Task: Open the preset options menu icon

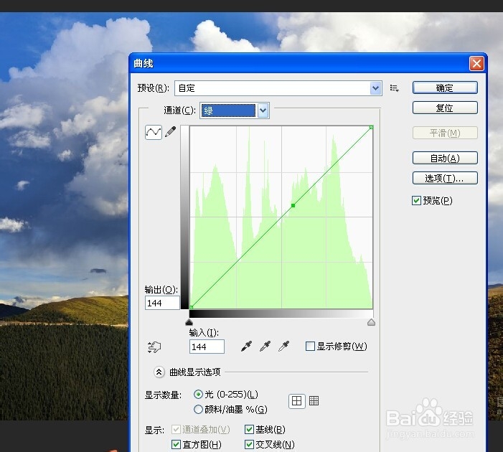Action: [394, 88]
